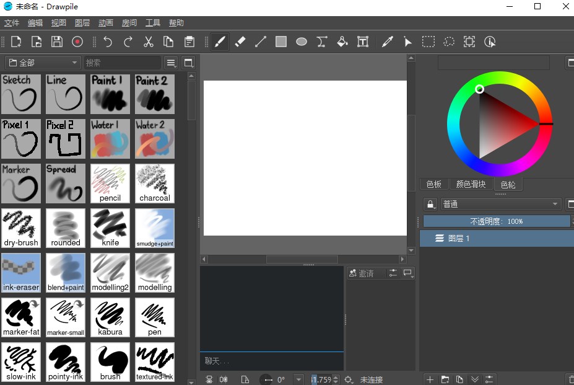This screenshot has height=385, width=574.
Task: Toggle the layer lock
Action: coord(430,203)
